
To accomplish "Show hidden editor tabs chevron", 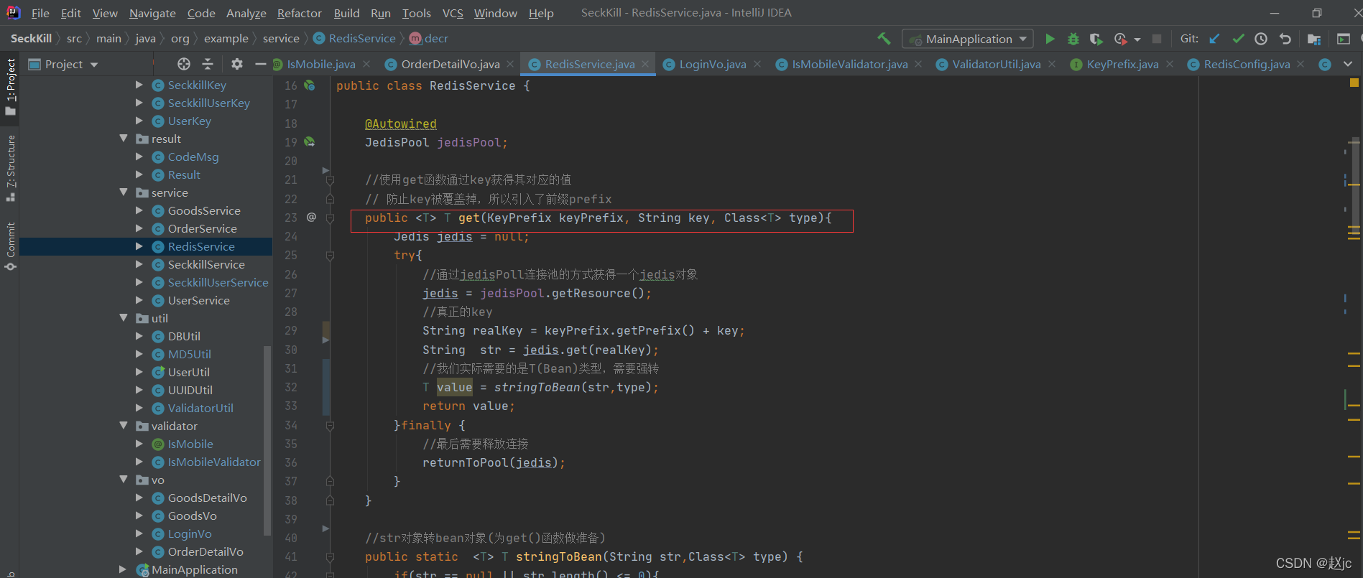I will [1348, 64].
